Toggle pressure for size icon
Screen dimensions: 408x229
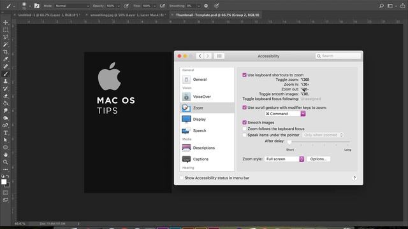[217, 6]
